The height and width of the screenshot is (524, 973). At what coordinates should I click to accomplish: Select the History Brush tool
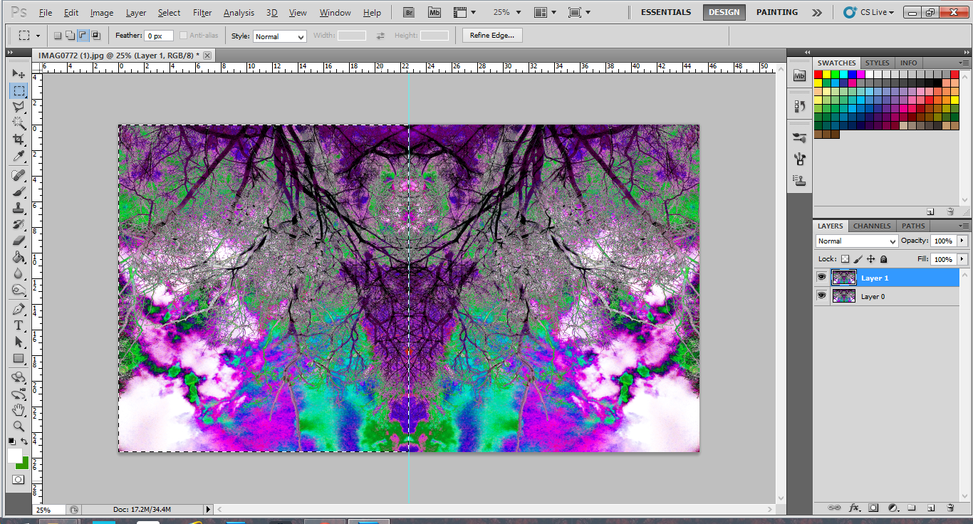pos(19,224)
